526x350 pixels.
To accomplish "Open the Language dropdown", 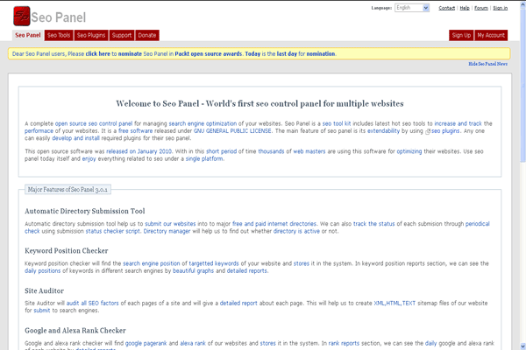I will click(x=412, y=8).
